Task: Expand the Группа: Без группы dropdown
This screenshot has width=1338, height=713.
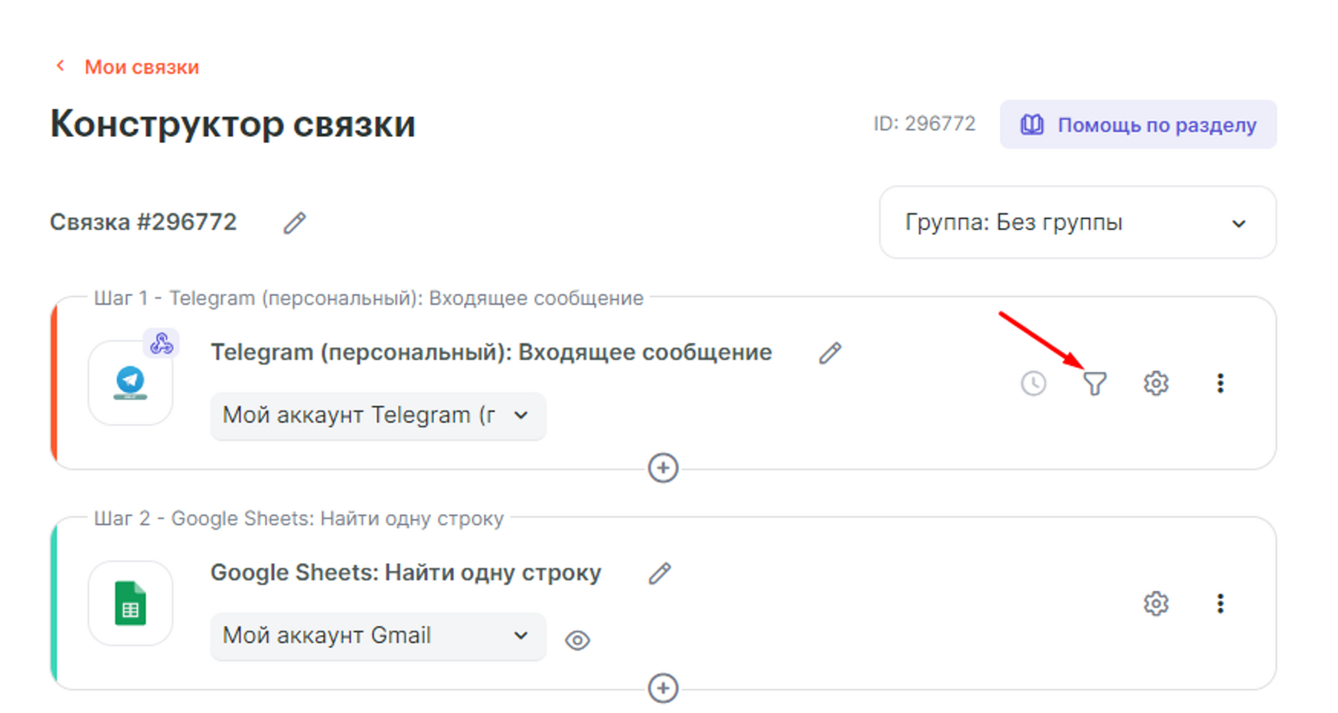Action: coord(1077,222)
